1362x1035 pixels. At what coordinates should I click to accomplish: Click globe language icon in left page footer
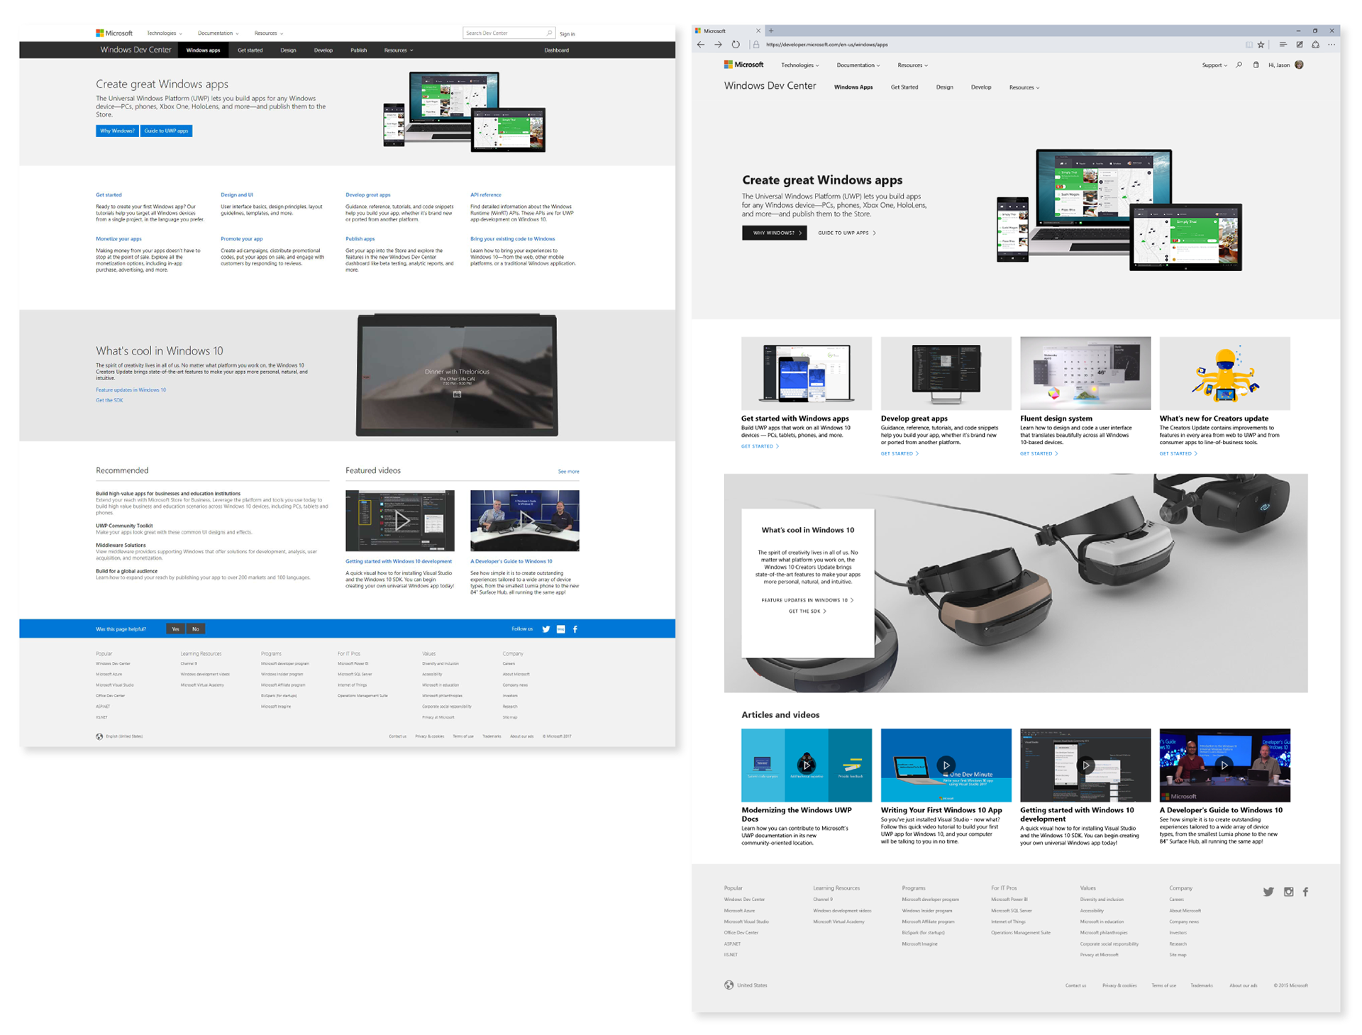(x=99, y=736)
